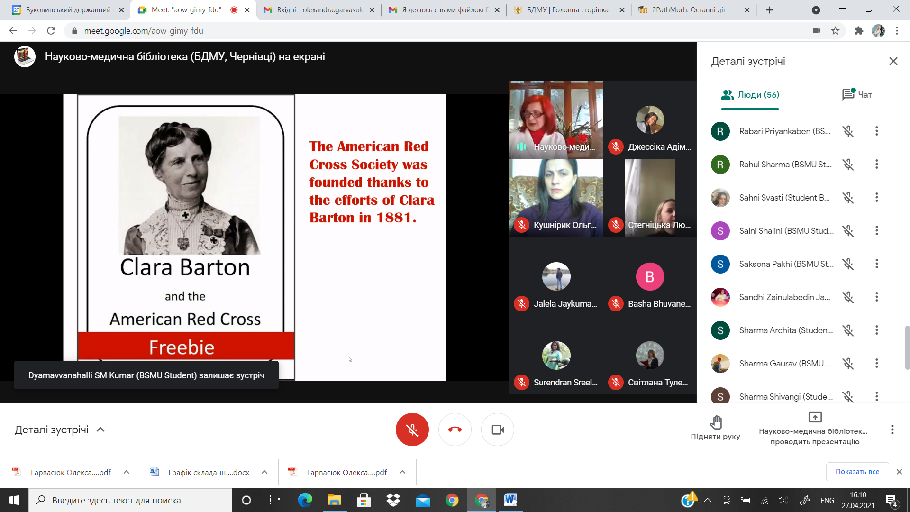Expand first Гарвасюк Олекса pdf download menu
910x512 pixels.
(x=126, y=472)
